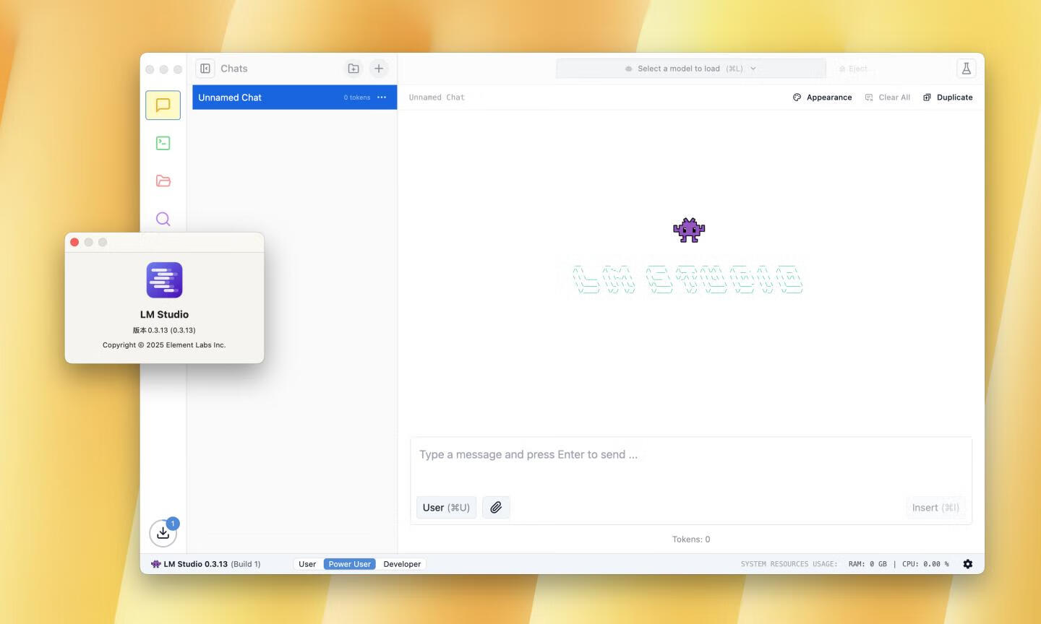
Task: Open app settings gear icon
Action: pos(968,564)
